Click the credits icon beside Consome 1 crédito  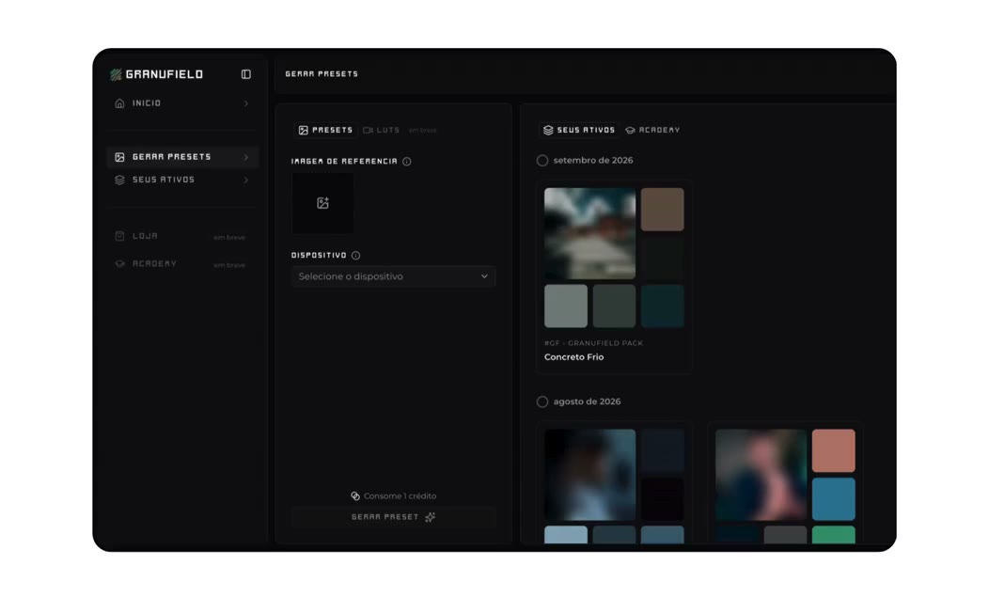355,496
